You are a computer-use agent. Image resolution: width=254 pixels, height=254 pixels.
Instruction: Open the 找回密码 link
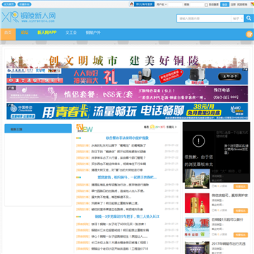242,4
